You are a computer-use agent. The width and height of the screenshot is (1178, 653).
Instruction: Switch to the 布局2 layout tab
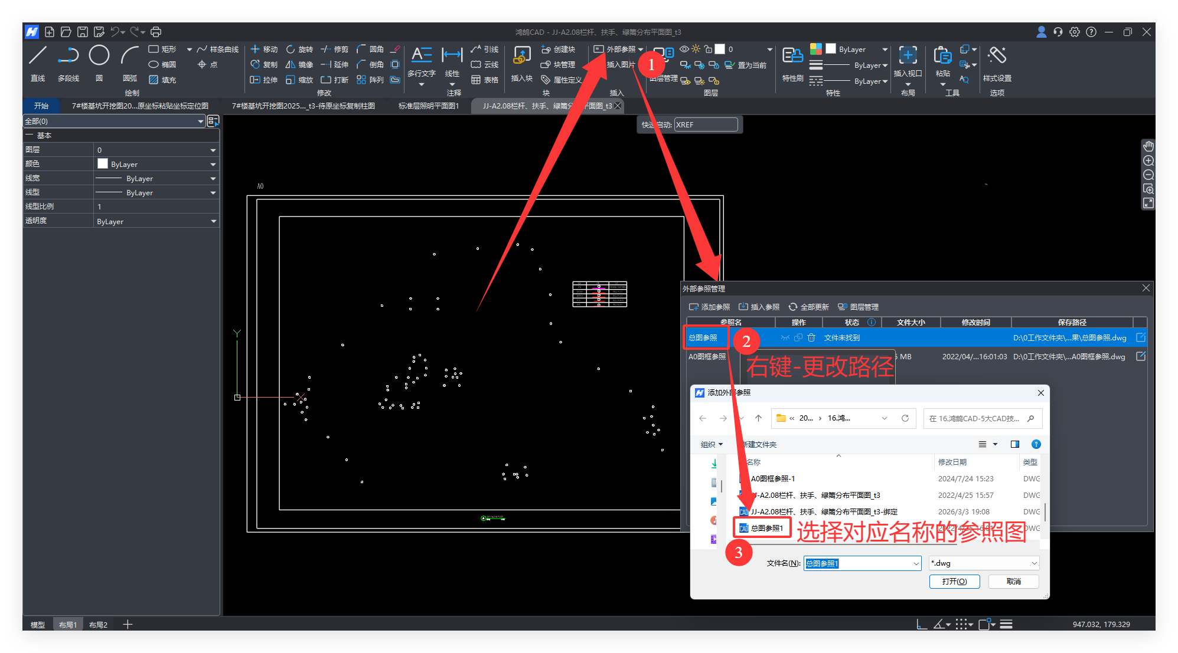98,625
